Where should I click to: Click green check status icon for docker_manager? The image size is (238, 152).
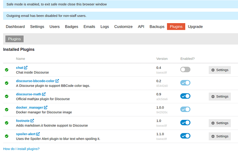click(7, 110)
